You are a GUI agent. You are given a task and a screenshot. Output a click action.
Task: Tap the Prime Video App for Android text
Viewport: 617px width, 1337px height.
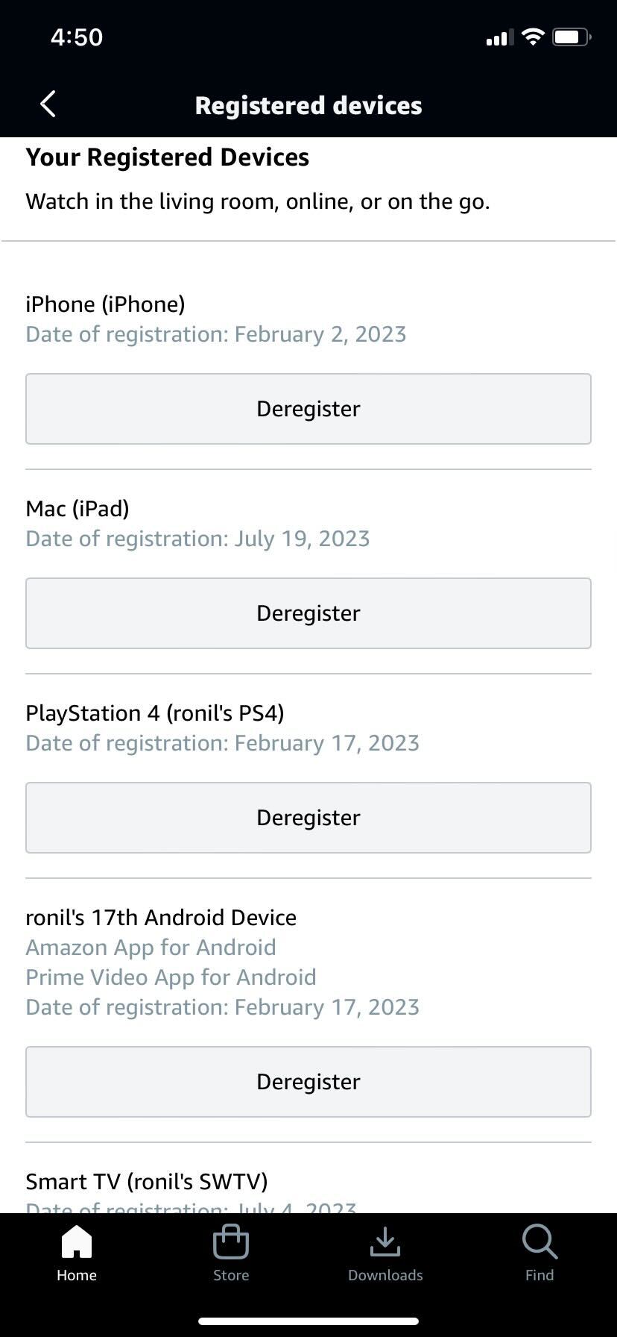point(171,977)
